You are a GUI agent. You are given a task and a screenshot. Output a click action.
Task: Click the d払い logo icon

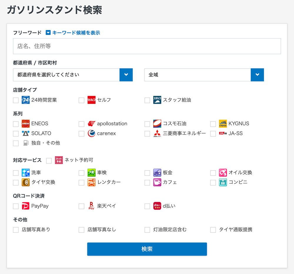[x=157, y=206]
